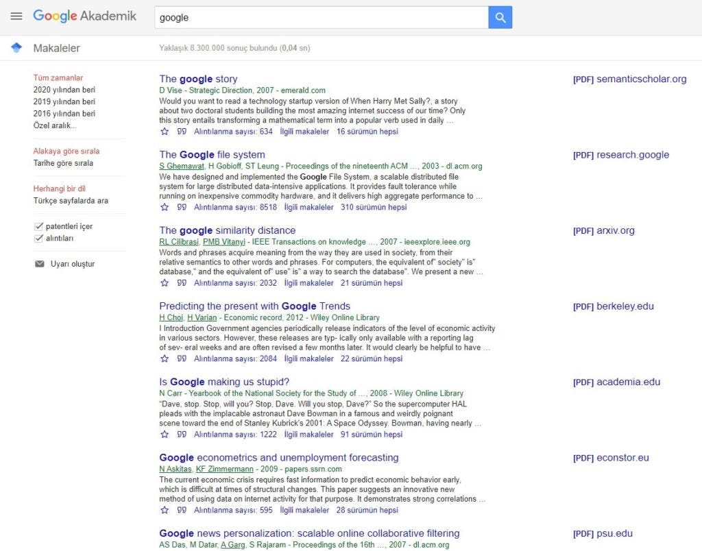Toggle the 'alıntıları' checkbox

coord(39,238)
